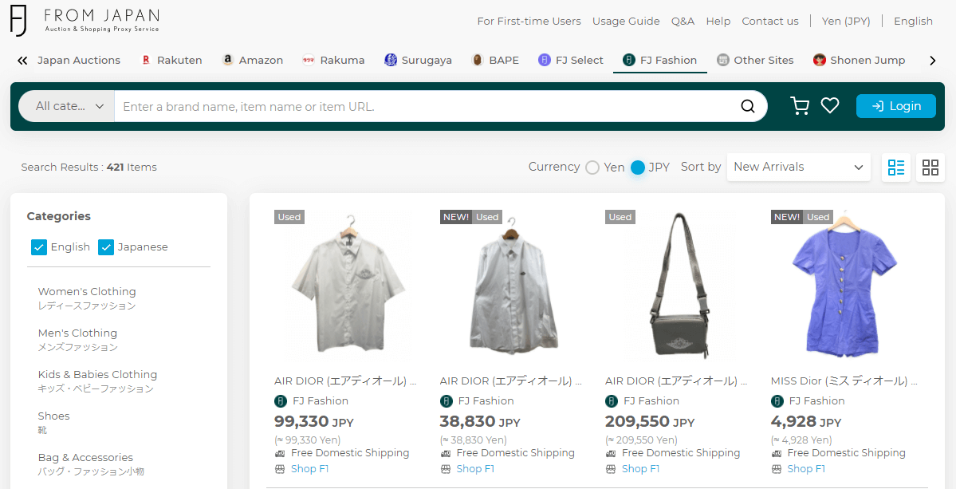Click the Search Results 421 Items text
Image resolution: width=956 pixels, height=489 pixels.
click(89, 167)
